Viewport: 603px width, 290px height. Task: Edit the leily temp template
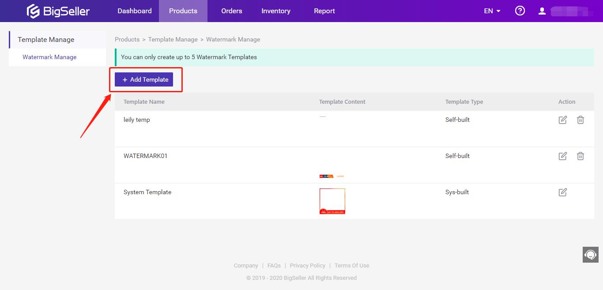(x=562, y=120)
